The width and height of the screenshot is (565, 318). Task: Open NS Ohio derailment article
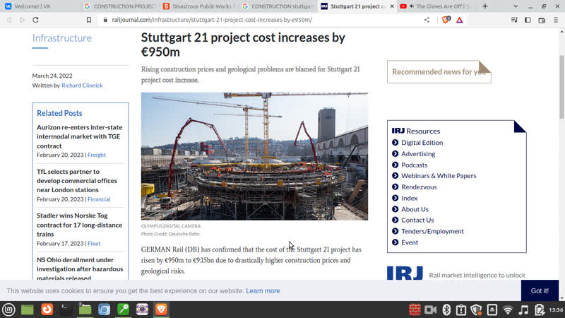click(x=80, y=269)
